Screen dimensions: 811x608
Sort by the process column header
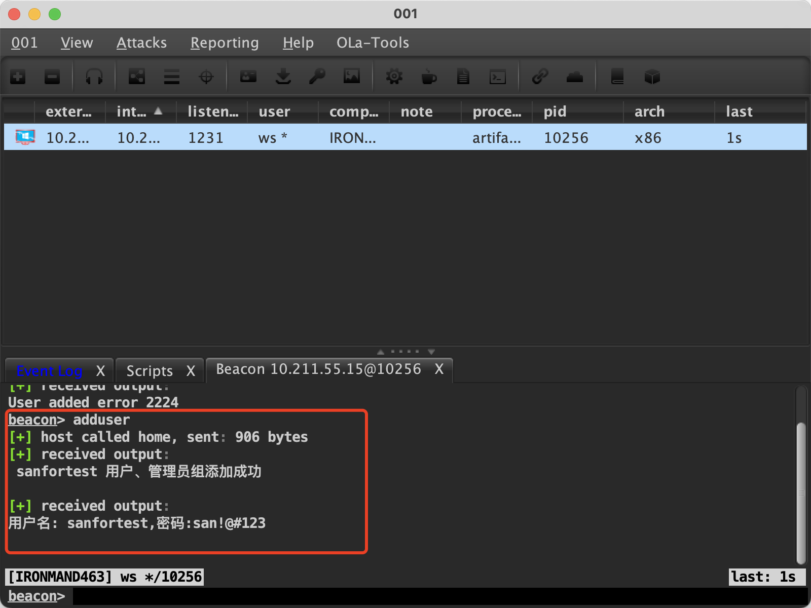point(497,111)
